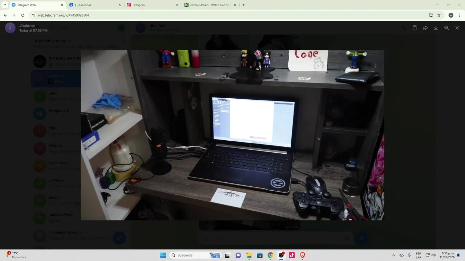Image resolution: width=465 pixels, height=261 pixels.
Task: Close the elc0ne Stream tab
Action: tap(235, 5)
